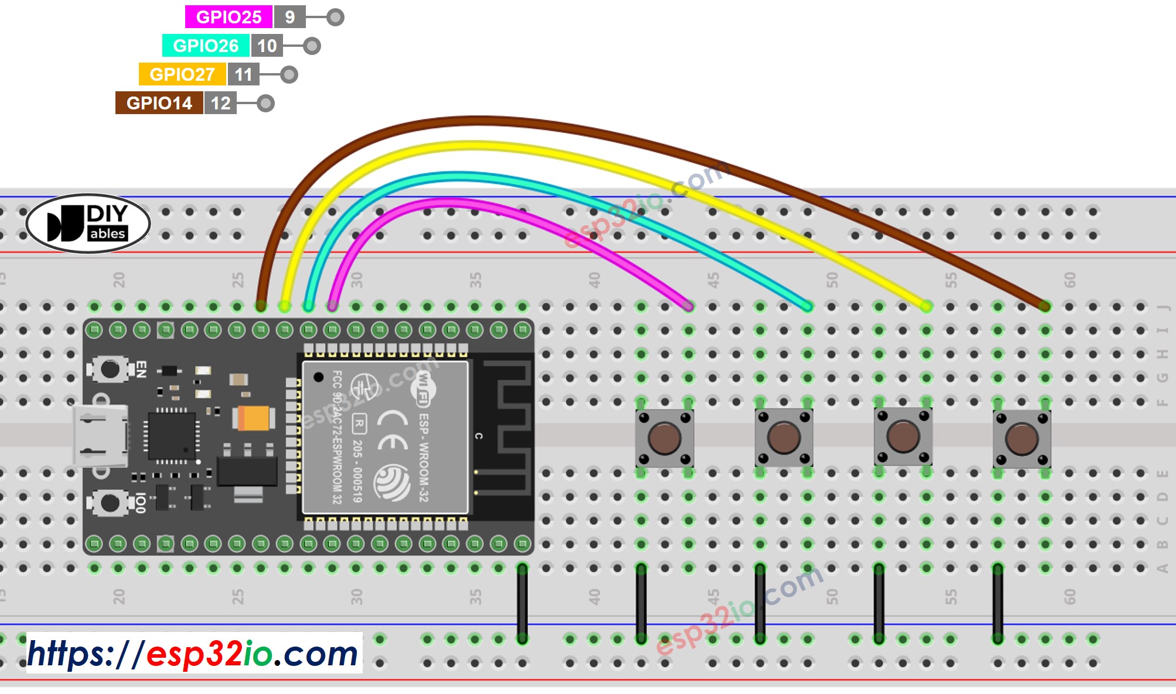Select the GPIO26 pin label
This screenshot has width=1176, height=694.
pyautogui.click(x=206, y=46)
